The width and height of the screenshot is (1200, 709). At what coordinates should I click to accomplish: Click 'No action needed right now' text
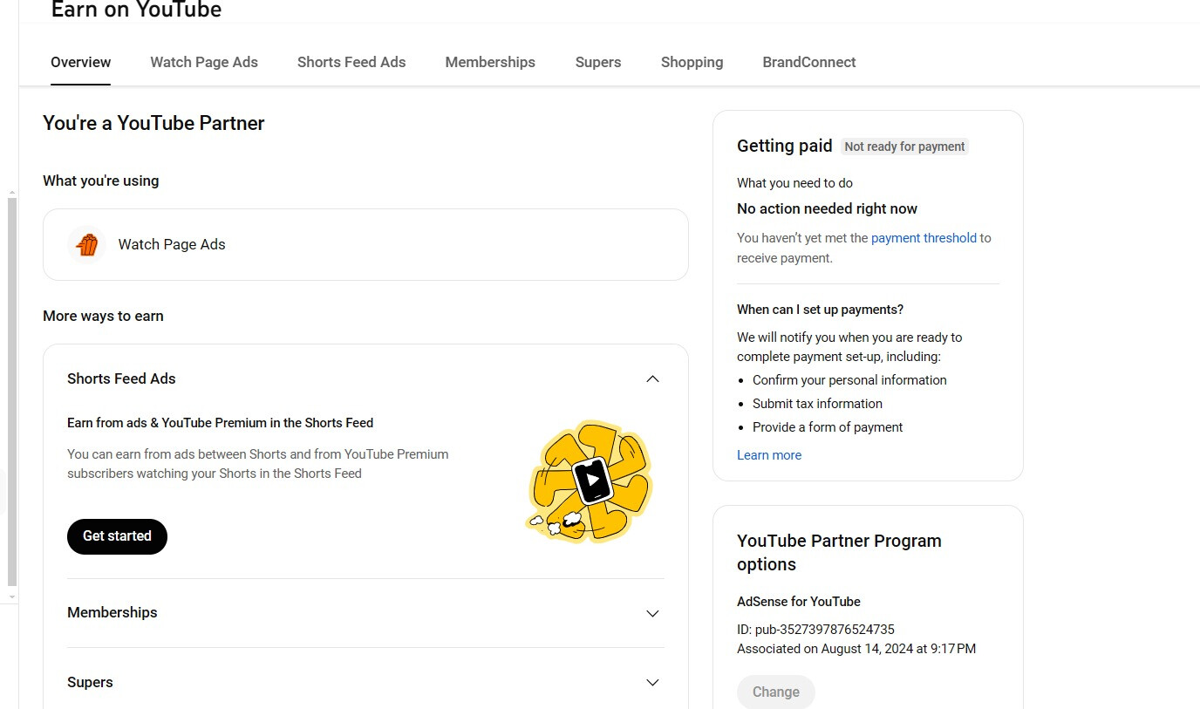tap(827, 208)
